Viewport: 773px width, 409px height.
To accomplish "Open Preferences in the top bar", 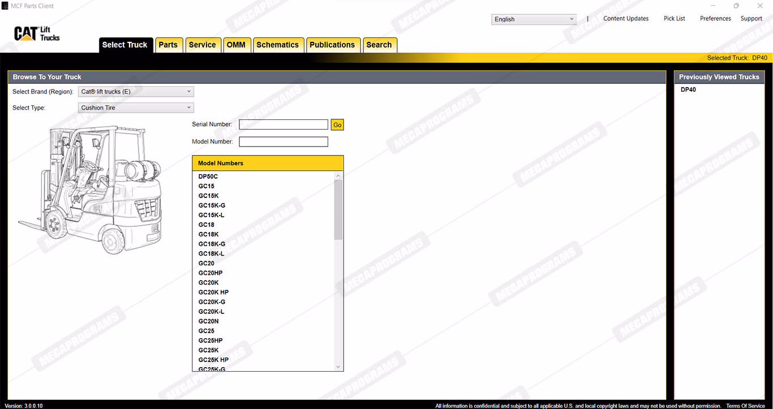I will click(x=715, y=19).
